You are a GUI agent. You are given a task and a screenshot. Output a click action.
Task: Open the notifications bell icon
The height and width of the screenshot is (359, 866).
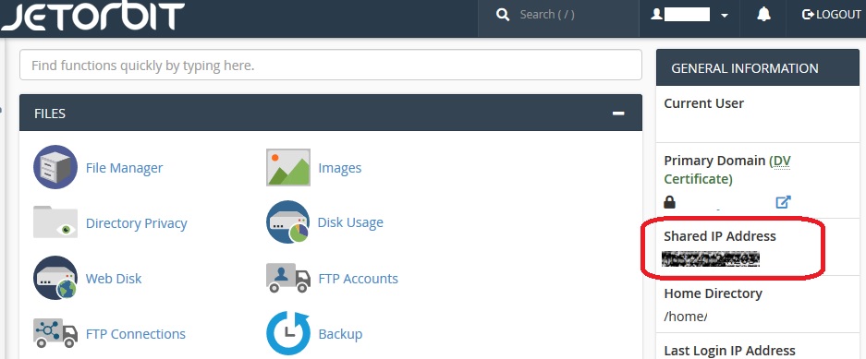click(763, 15)
